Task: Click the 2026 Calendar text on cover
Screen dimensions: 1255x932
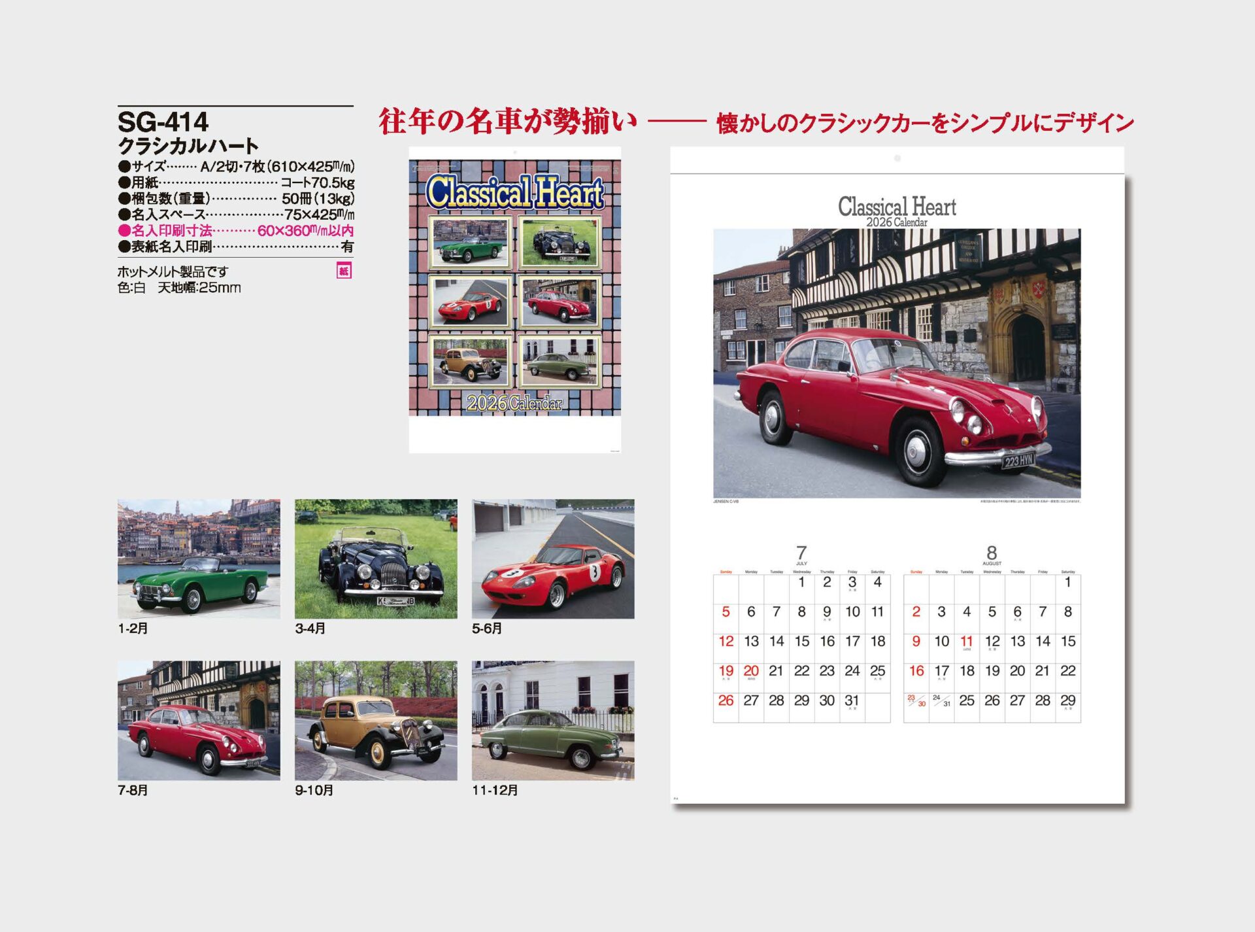Action: pos(514,404)
